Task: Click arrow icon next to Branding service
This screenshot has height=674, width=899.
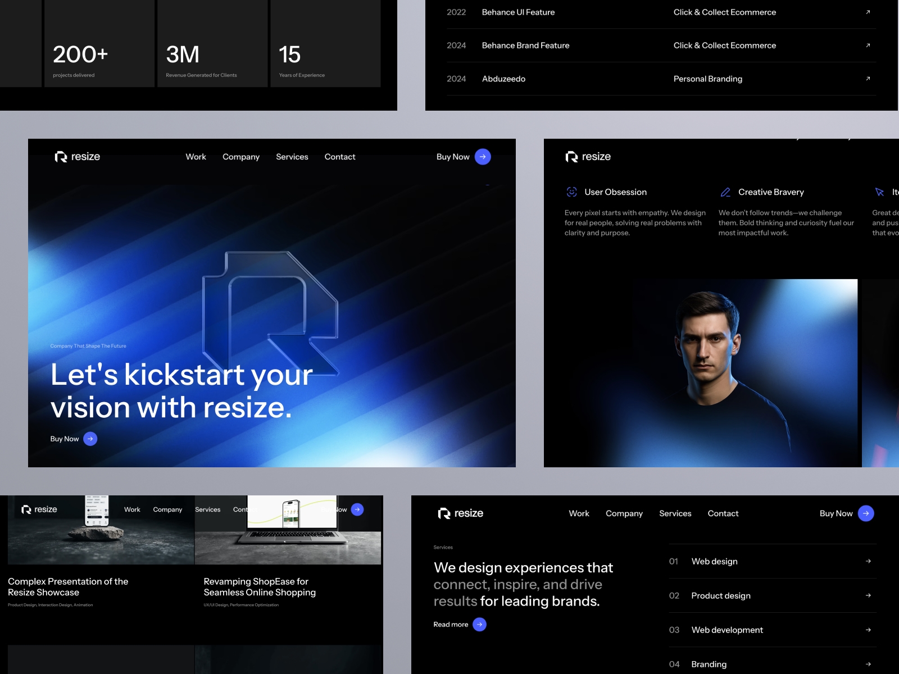Action: coord(868,664)
